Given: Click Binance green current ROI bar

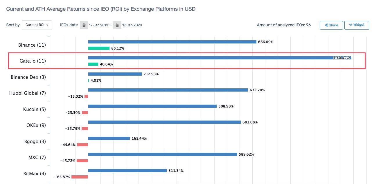Looking at the screenshot, I should [x=99, y=48].
